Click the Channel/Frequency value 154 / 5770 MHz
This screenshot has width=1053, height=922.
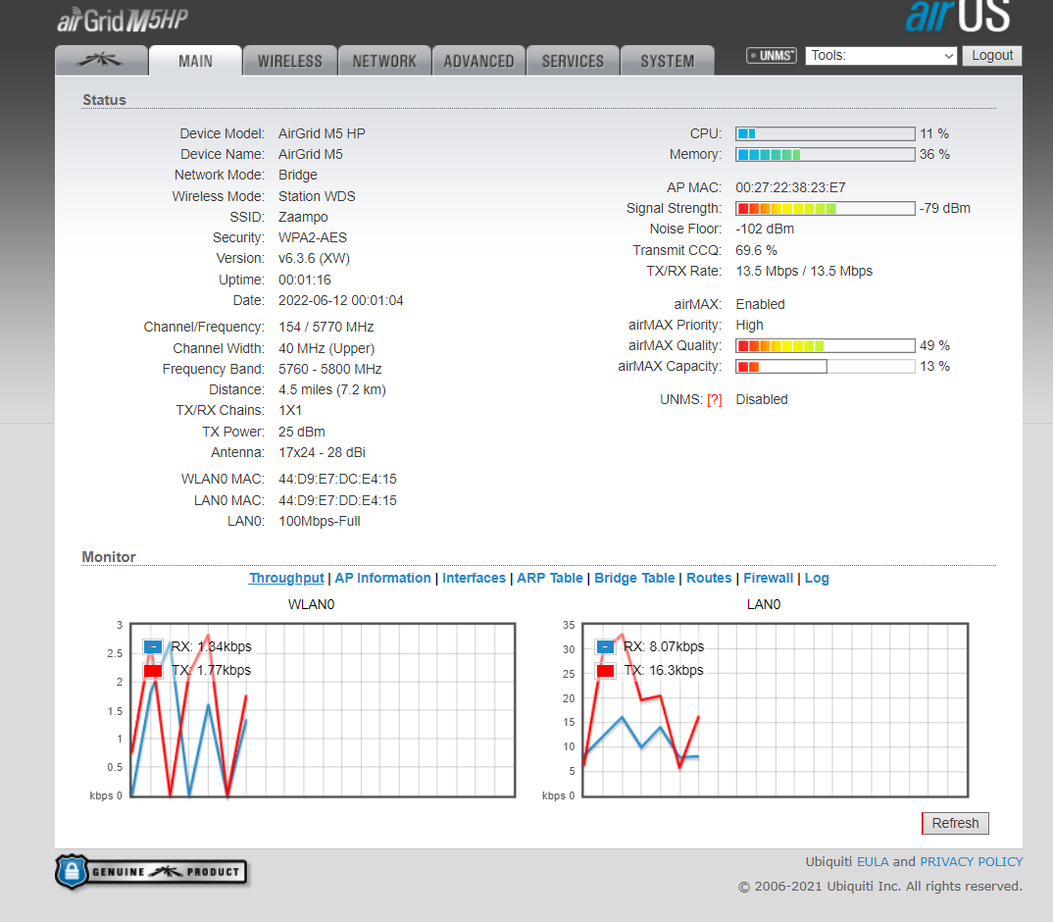click(x=326, y=328)
